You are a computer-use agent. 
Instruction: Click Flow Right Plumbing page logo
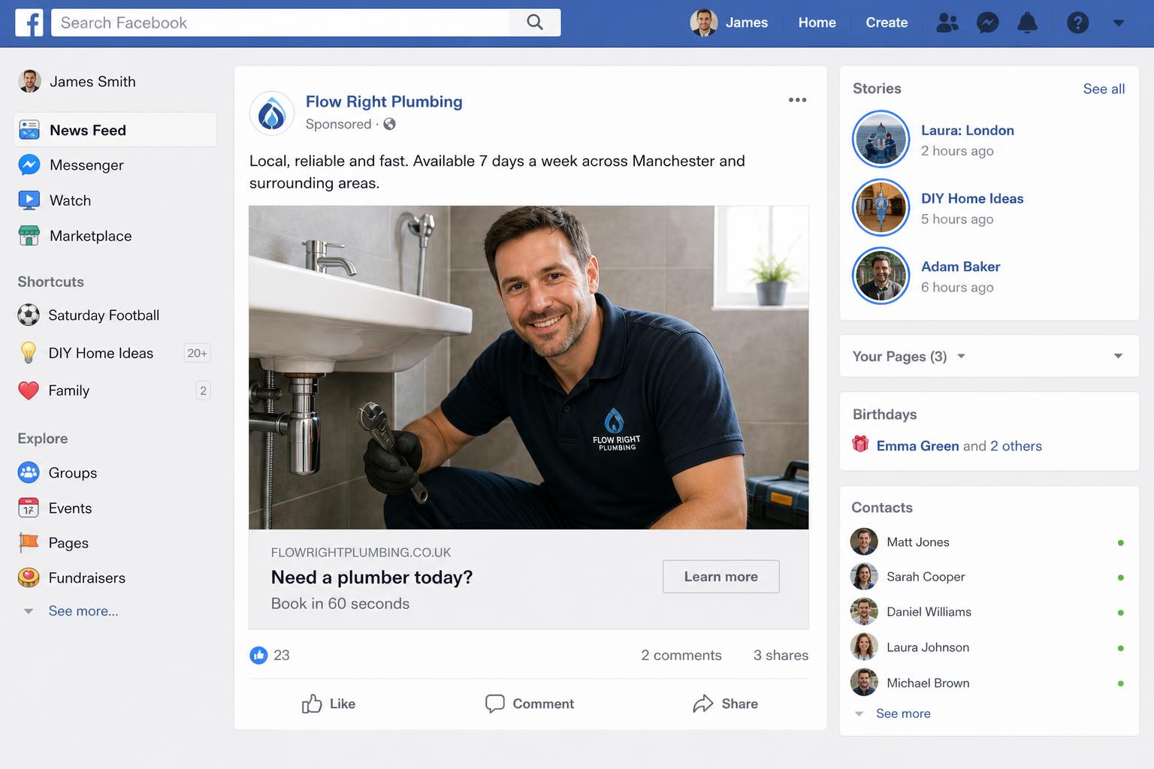pos(272,113)
